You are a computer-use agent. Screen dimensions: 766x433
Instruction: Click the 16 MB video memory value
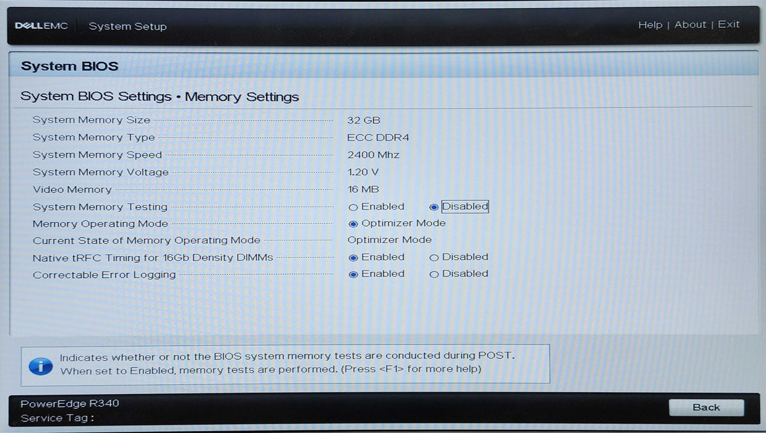tap(363, 189)
